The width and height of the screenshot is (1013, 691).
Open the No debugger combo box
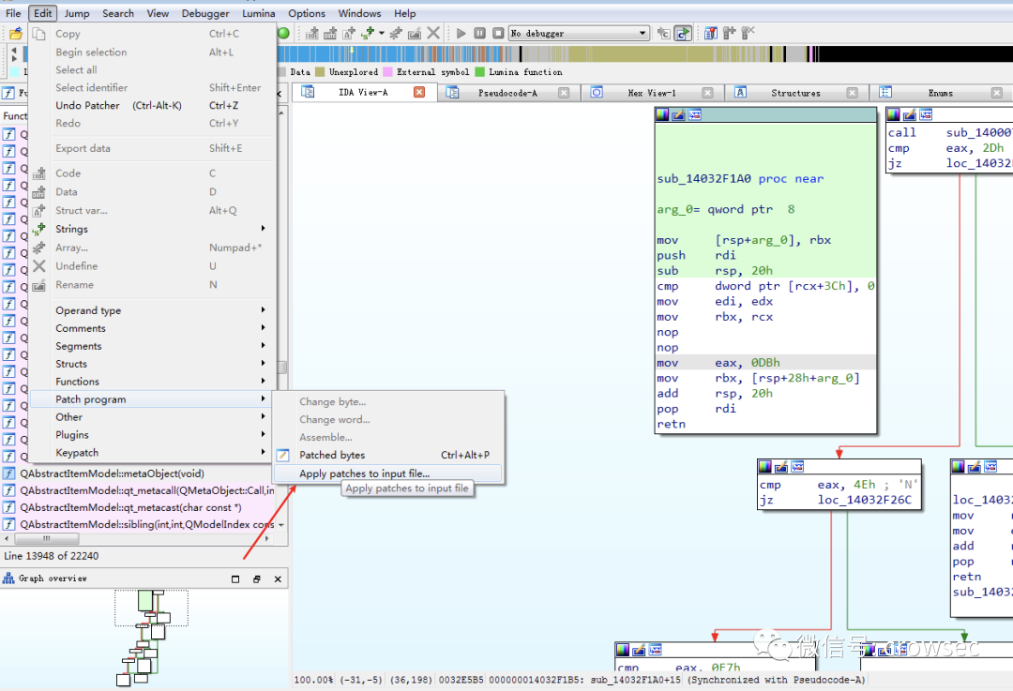(x=579, y=33)
